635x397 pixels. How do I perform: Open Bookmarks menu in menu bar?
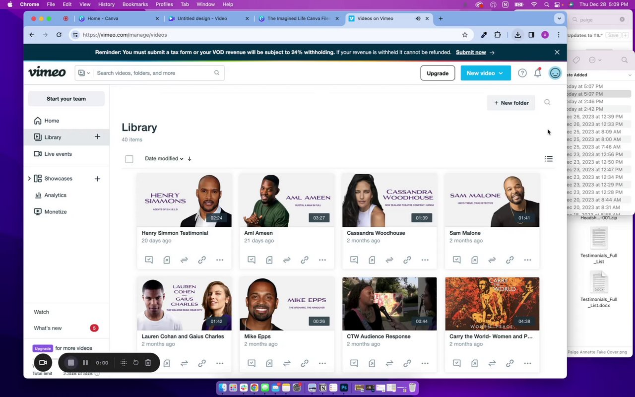pyautogui.click(x=135, y=4)
